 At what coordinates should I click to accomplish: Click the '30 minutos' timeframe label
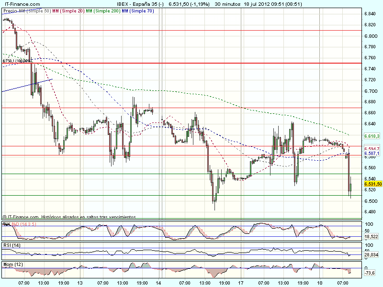click(229, 4)
